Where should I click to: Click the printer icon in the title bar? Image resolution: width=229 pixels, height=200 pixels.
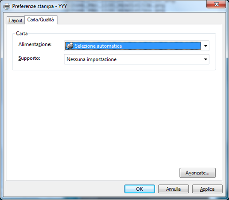(7, 6)
